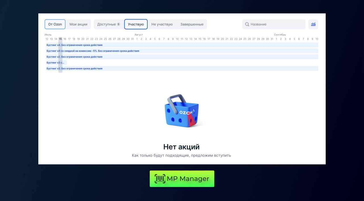Open the analytics chart icon button
364x201 pixels.
(x=313, y=24)
